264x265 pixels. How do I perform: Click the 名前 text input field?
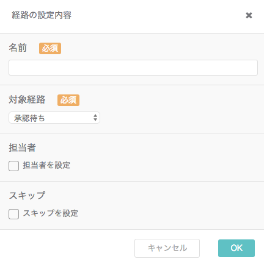pos(133,68)
